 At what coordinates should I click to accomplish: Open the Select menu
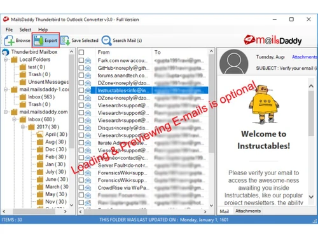coord(25,30)
